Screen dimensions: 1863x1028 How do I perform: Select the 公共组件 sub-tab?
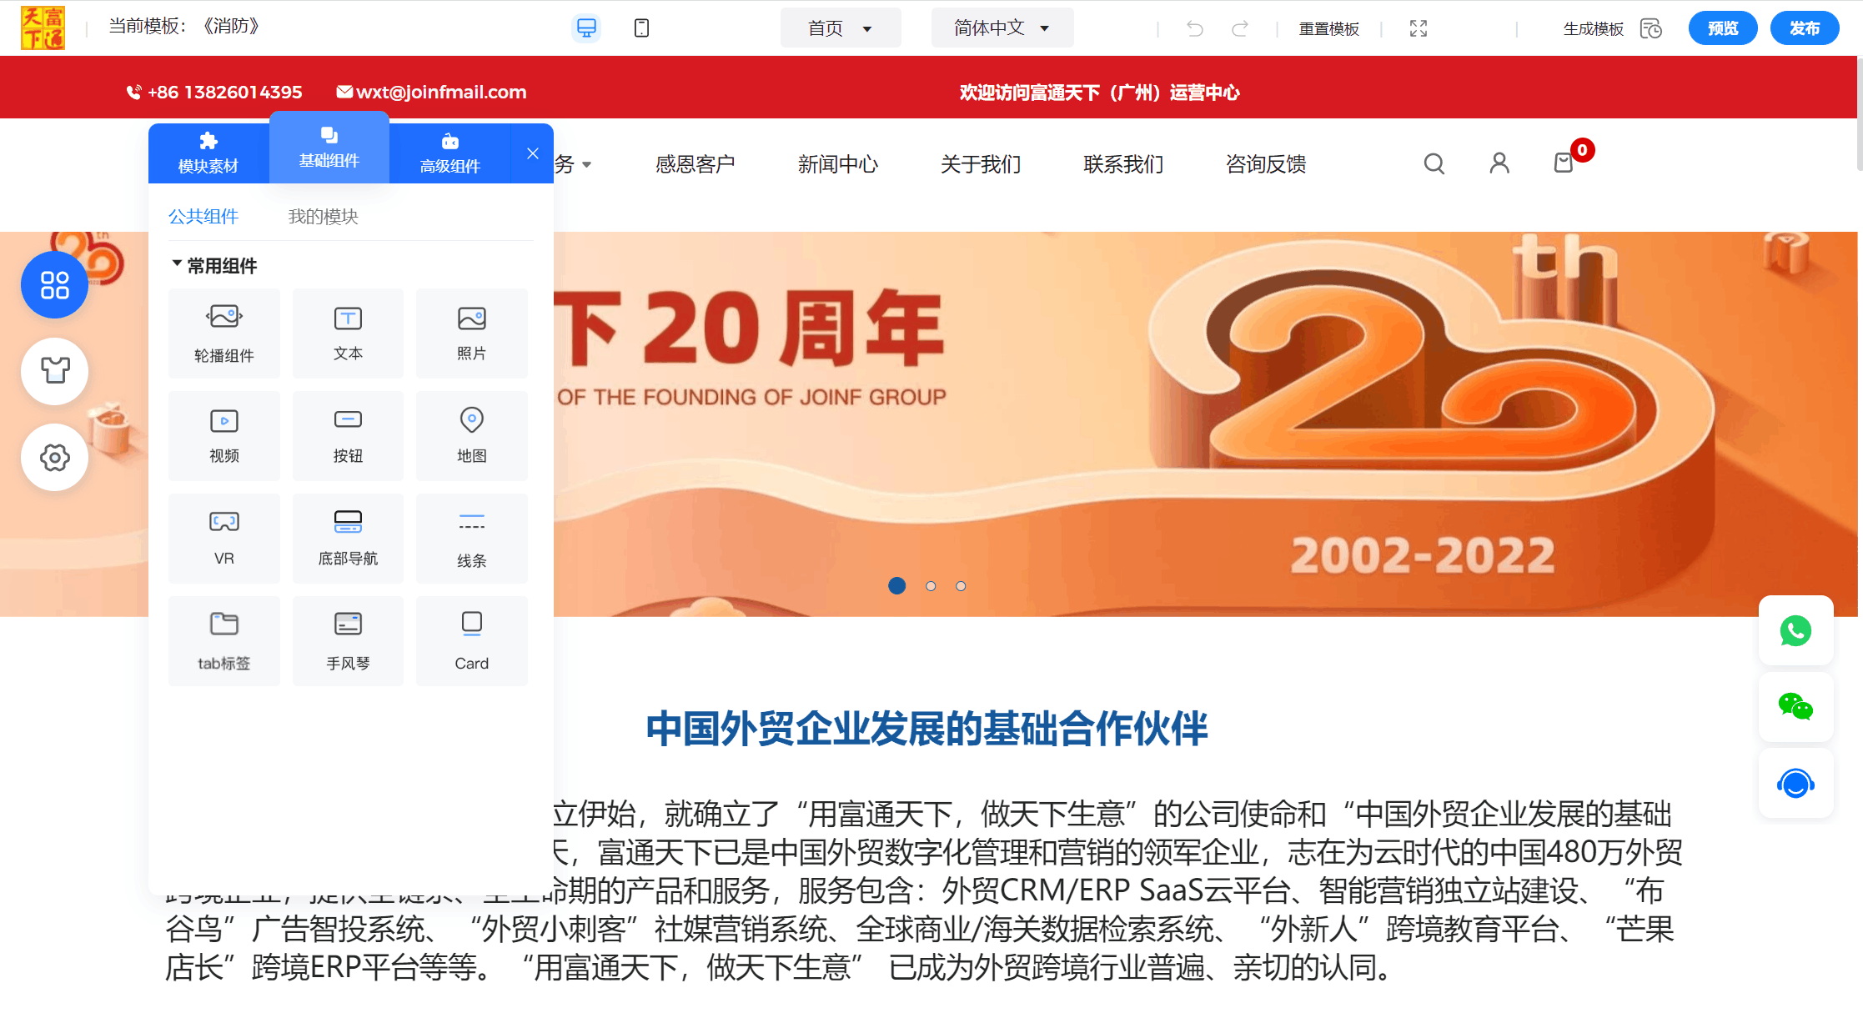pos(203,217)
